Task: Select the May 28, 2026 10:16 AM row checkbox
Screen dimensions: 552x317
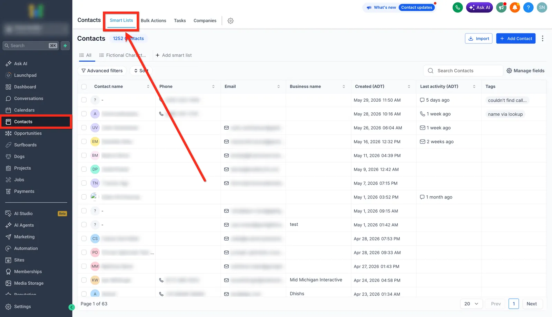Action: tap(84, 114)
